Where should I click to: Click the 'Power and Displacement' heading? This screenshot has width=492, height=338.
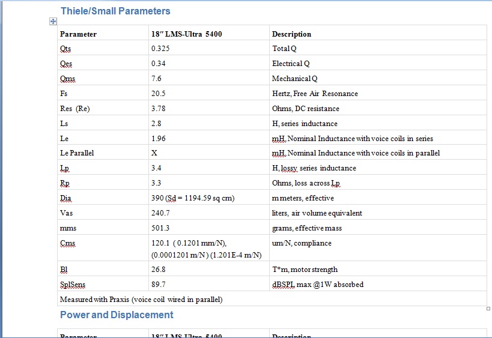[x=117, y=315]
